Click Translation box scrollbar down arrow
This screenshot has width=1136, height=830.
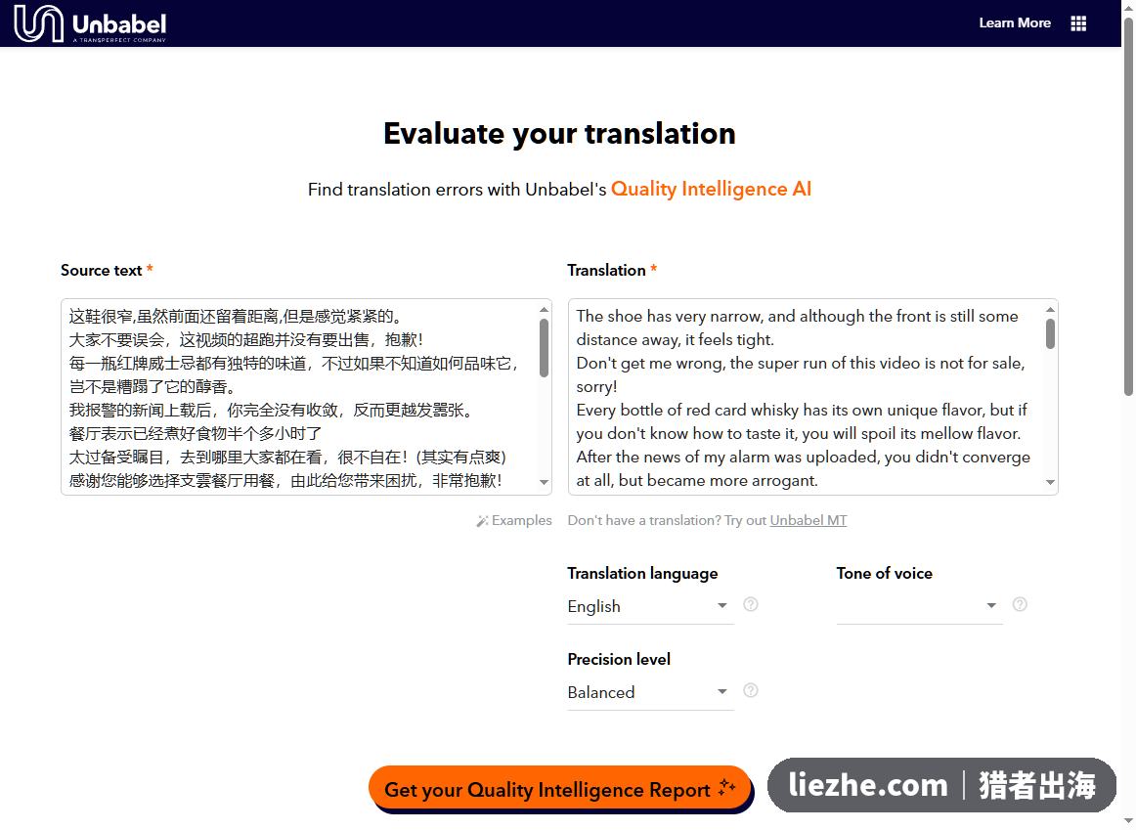tap(1051, 482)
